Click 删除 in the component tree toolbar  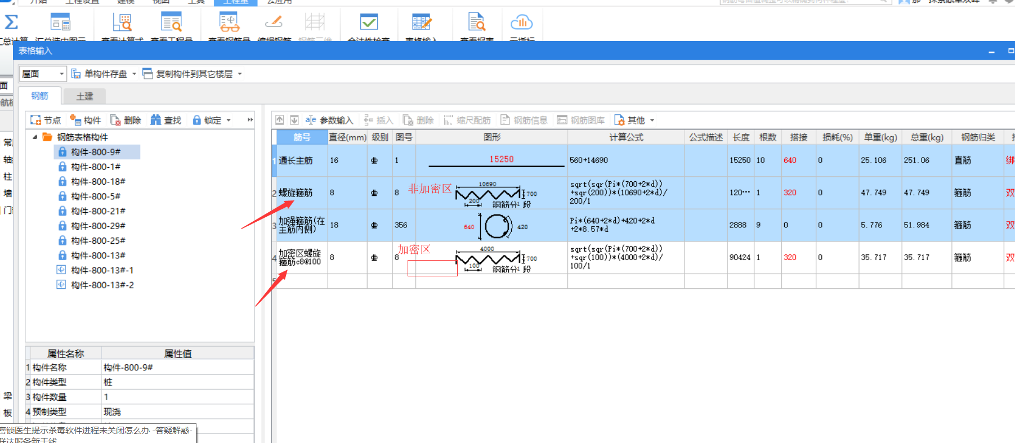pos(126,120)
